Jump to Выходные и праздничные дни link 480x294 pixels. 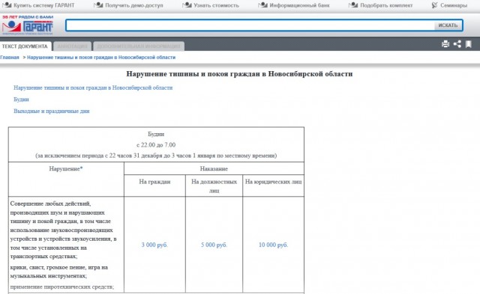[x=52, y=111]
